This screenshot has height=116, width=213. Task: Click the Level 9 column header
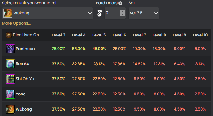(179, 35)
